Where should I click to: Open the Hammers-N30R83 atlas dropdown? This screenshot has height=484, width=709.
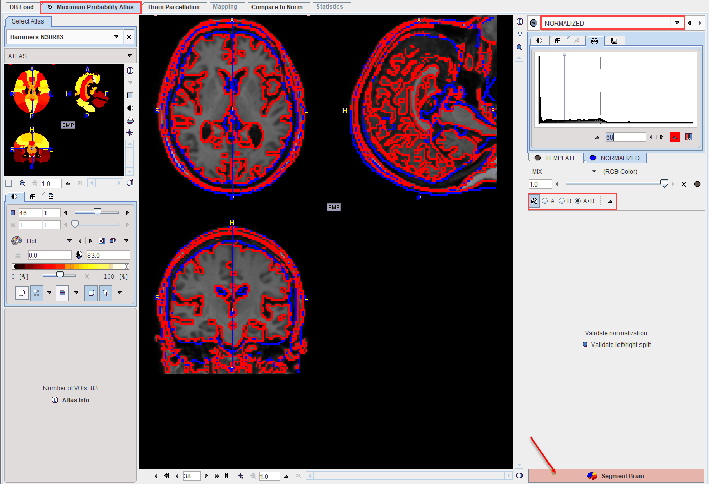[116, 37]
